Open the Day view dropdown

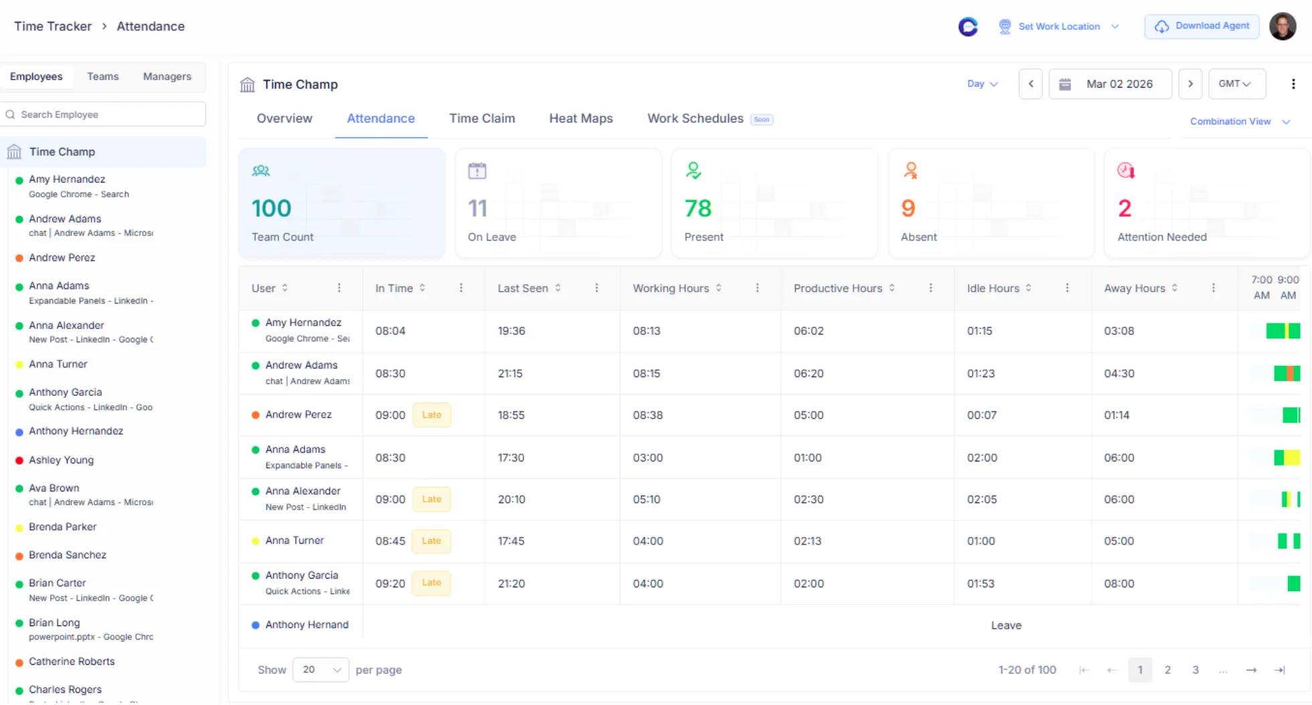(x=981, y=84)
